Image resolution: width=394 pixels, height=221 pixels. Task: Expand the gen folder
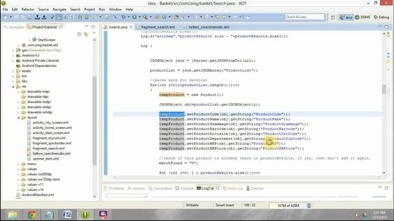pyautogui.click(x=14, y=50)
